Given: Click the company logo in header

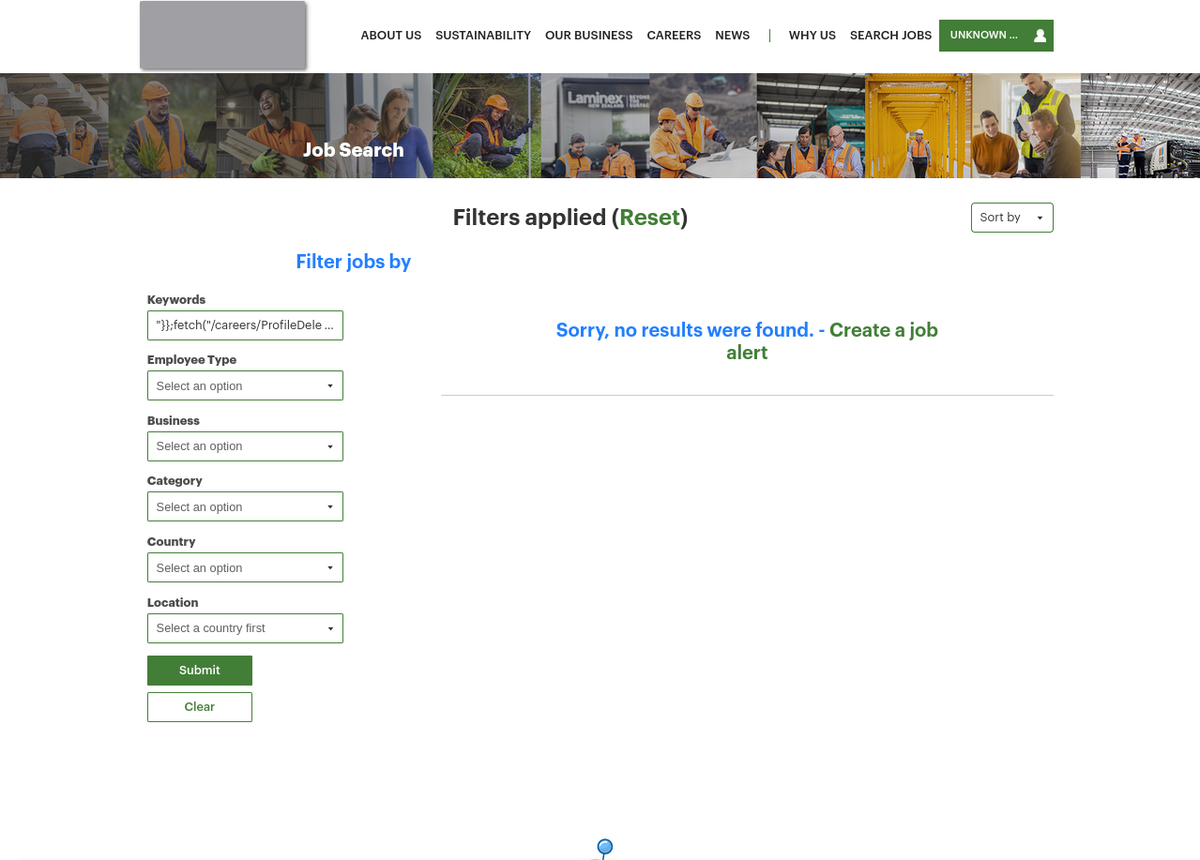Looking at the screenshot, I should click(x=222, y=35).
